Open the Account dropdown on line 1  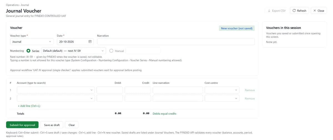pyautogui.click(x=56, y=90)
